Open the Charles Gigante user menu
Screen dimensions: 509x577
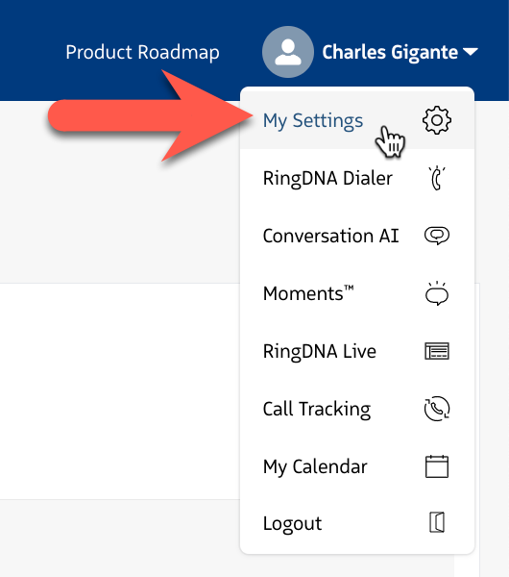tap(390, 52)
